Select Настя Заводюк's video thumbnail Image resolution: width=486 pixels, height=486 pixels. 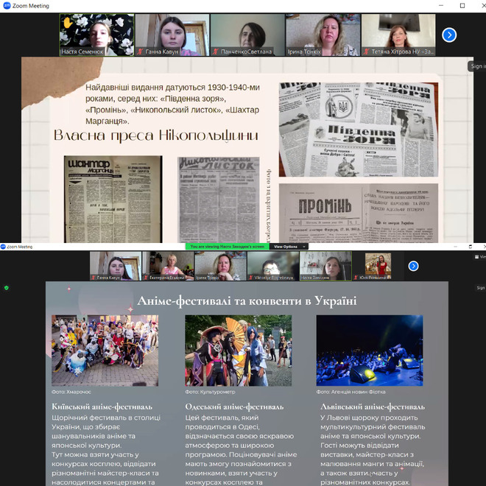coord(325,266)
